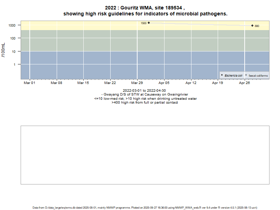Click the Mar 29 x-axis label
Image resolution: width=280 pixels, height=210 pixels.
coord(137,83)
